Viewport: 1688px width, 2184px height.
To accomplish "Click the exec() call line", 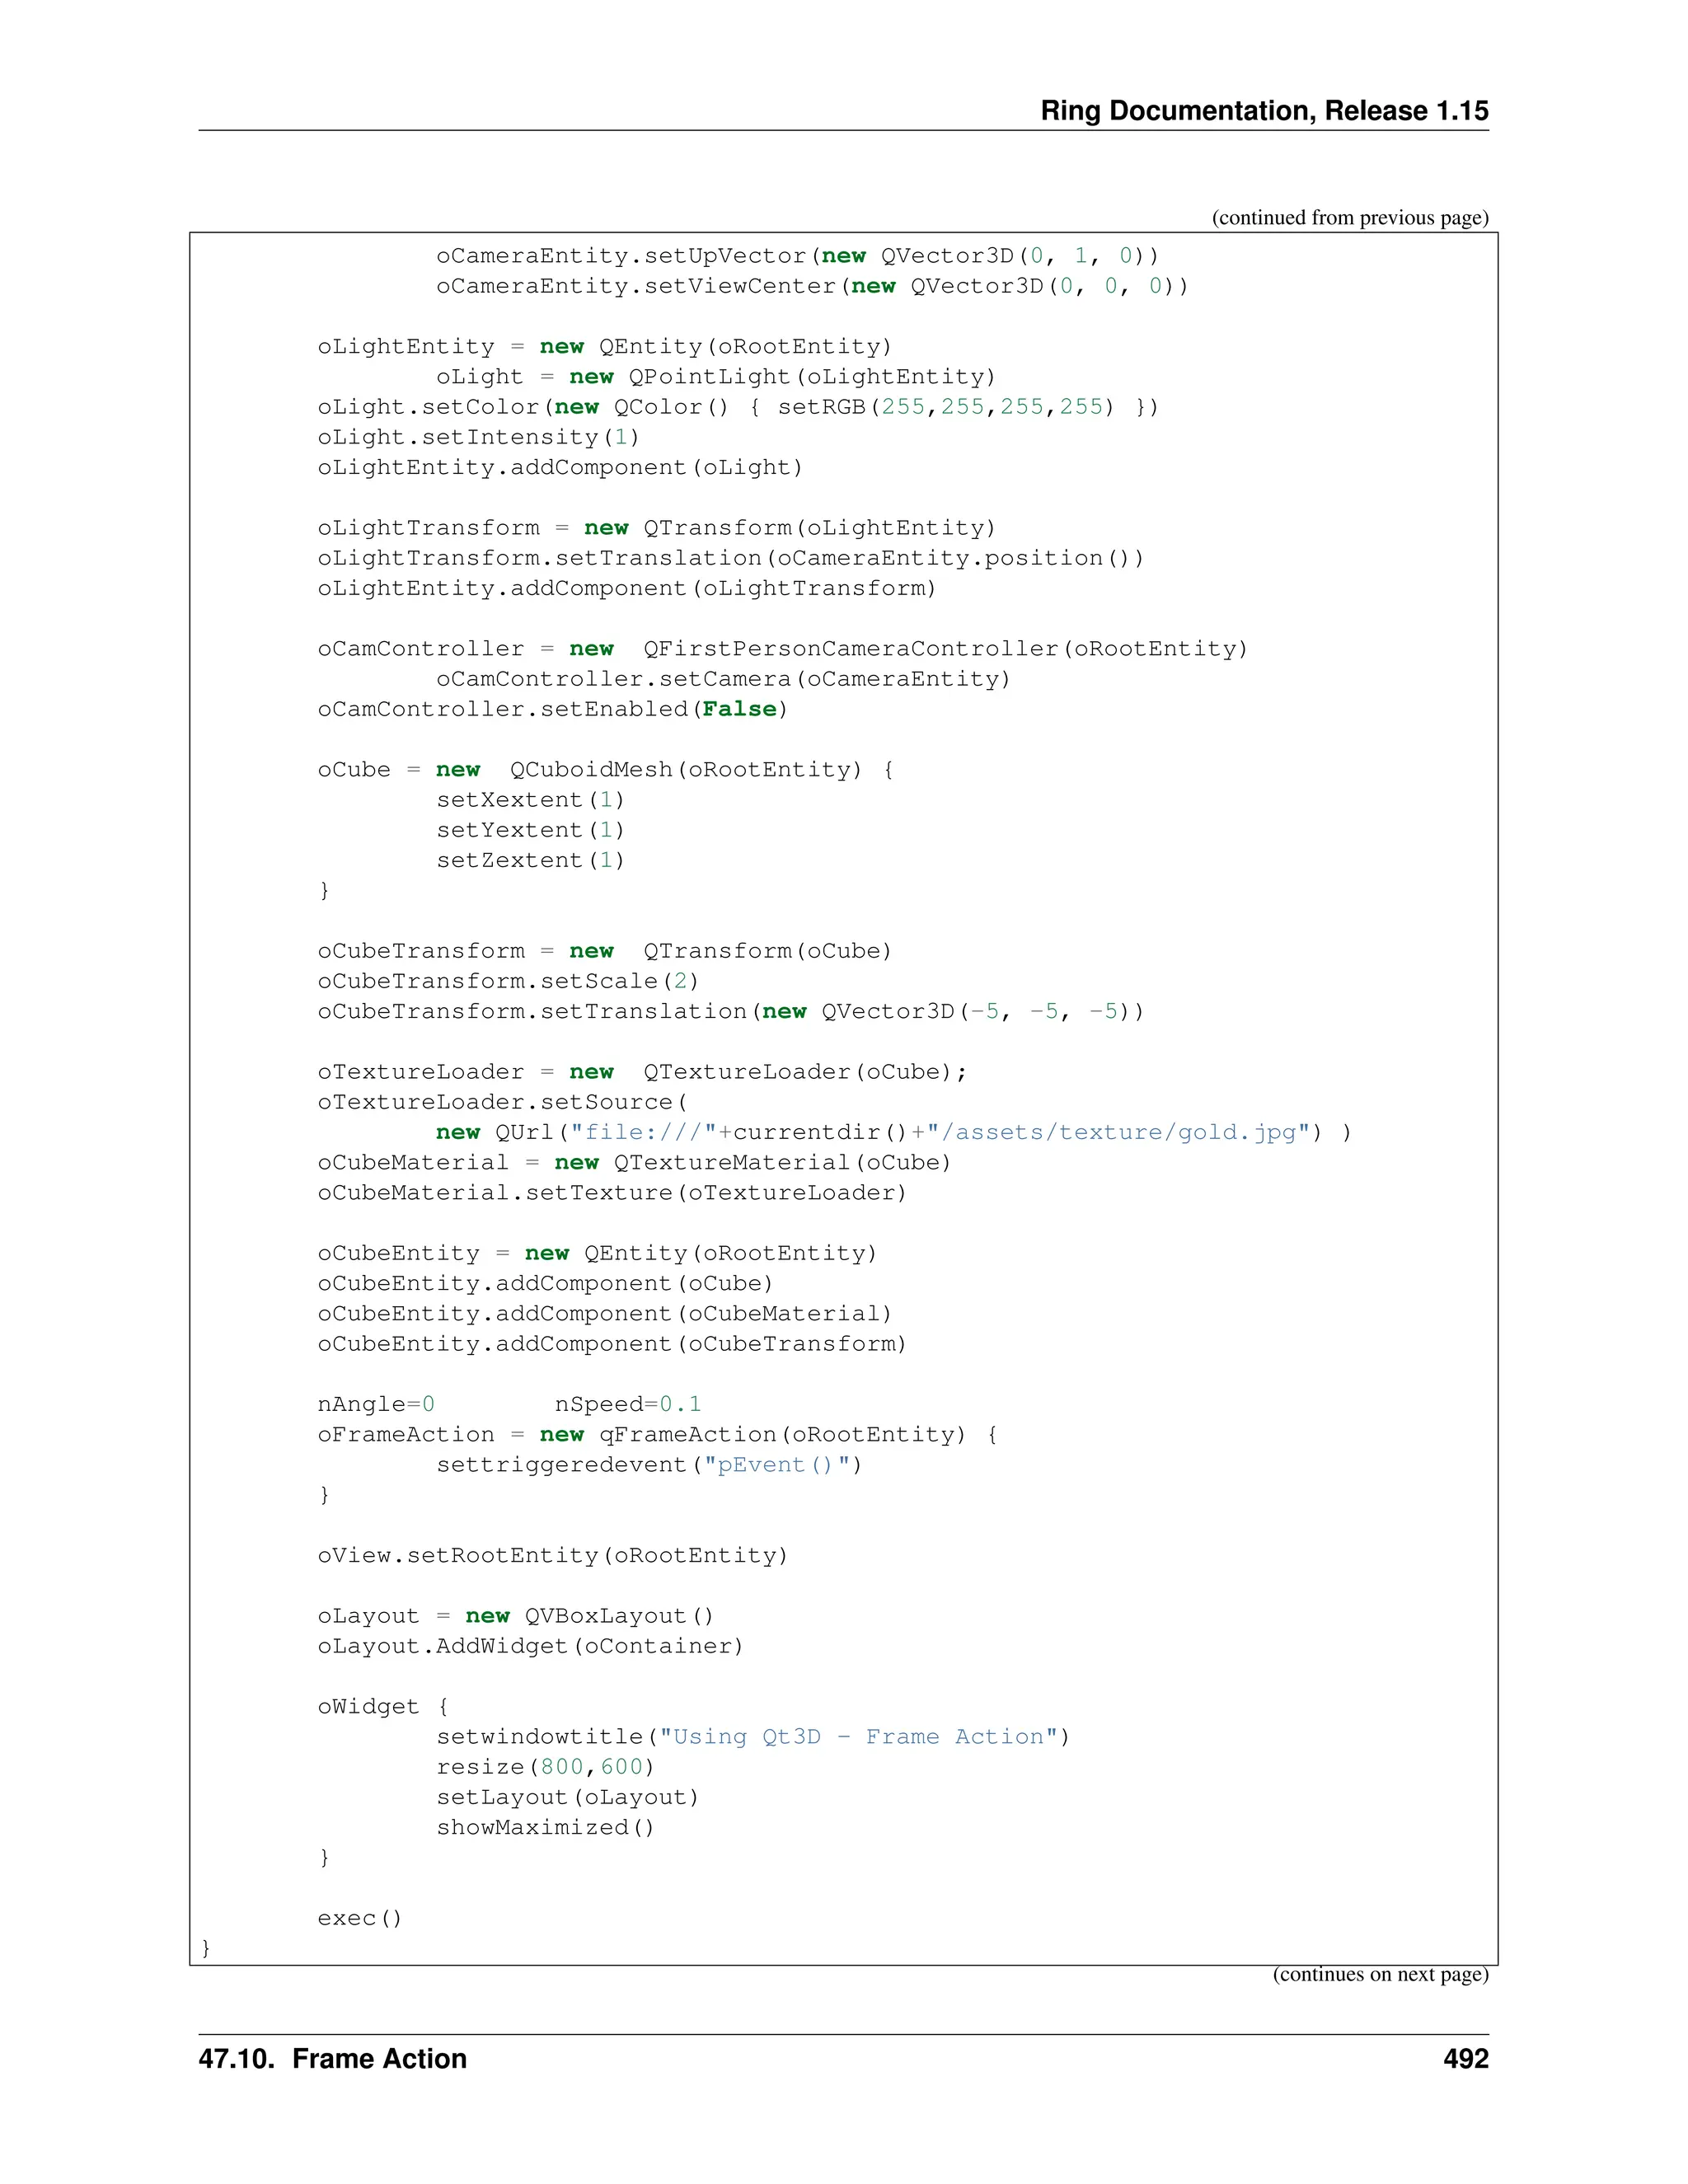I will tap(359, 1918).
